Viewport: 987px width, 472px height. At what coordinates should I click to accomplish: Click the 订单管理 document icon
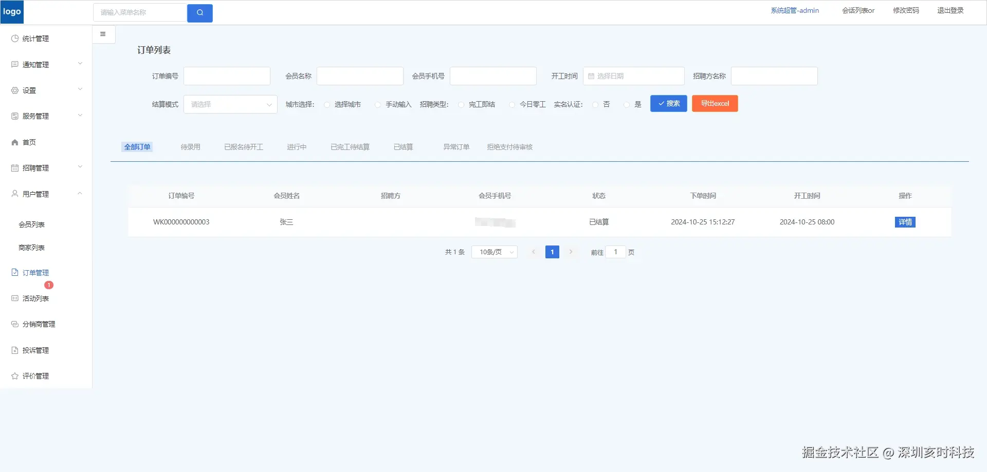(15, 272)
